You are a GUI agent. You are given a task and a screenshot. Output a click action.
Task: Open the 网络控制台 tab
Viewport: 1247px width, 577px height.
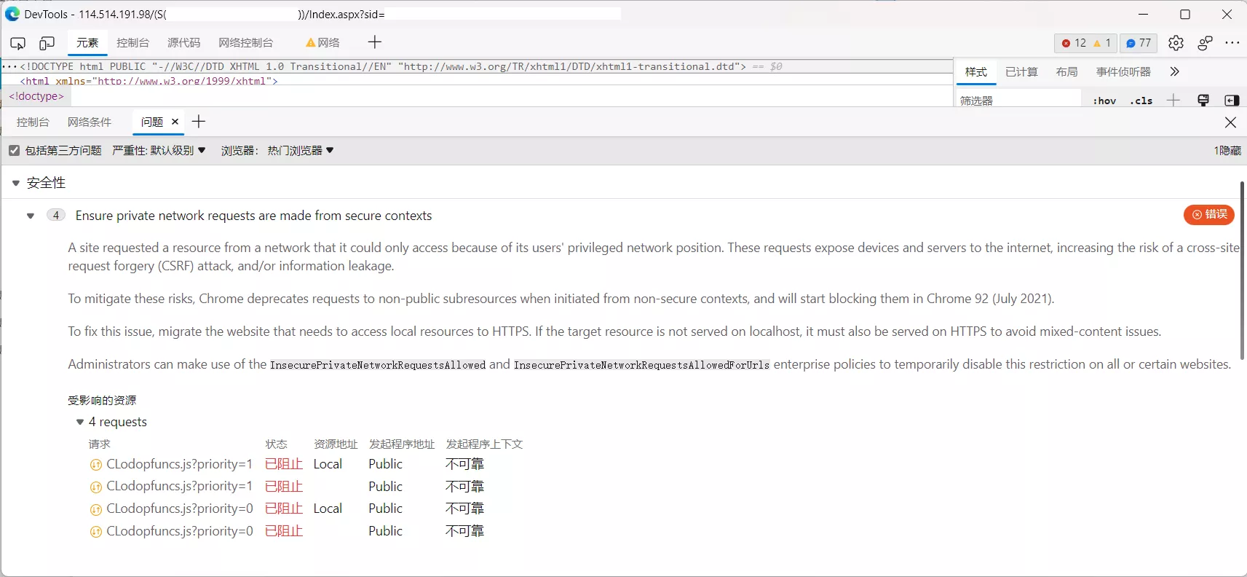[245, 43]
